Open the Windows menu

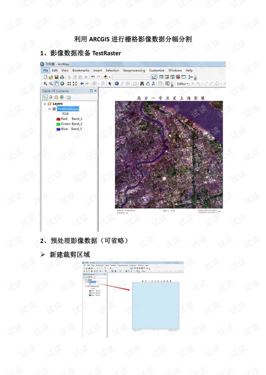(175, 70)
